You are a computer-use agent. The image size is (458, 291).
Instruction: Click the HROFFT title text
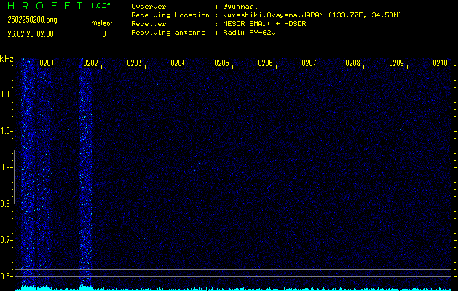(x=44, y=6)
